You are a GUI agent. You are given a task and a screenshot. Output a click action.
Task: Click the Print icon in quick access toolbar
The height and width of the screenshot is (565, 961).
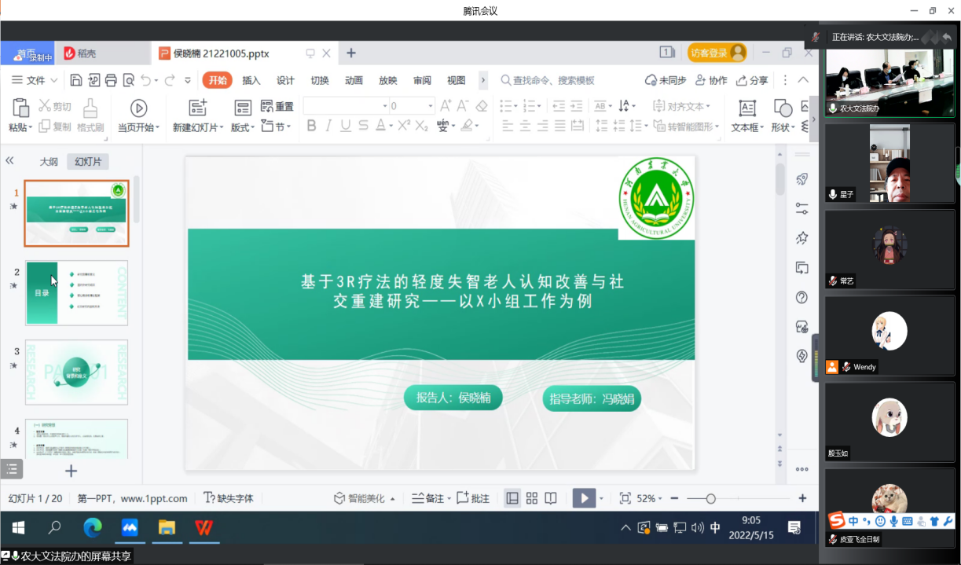[110, 79]
